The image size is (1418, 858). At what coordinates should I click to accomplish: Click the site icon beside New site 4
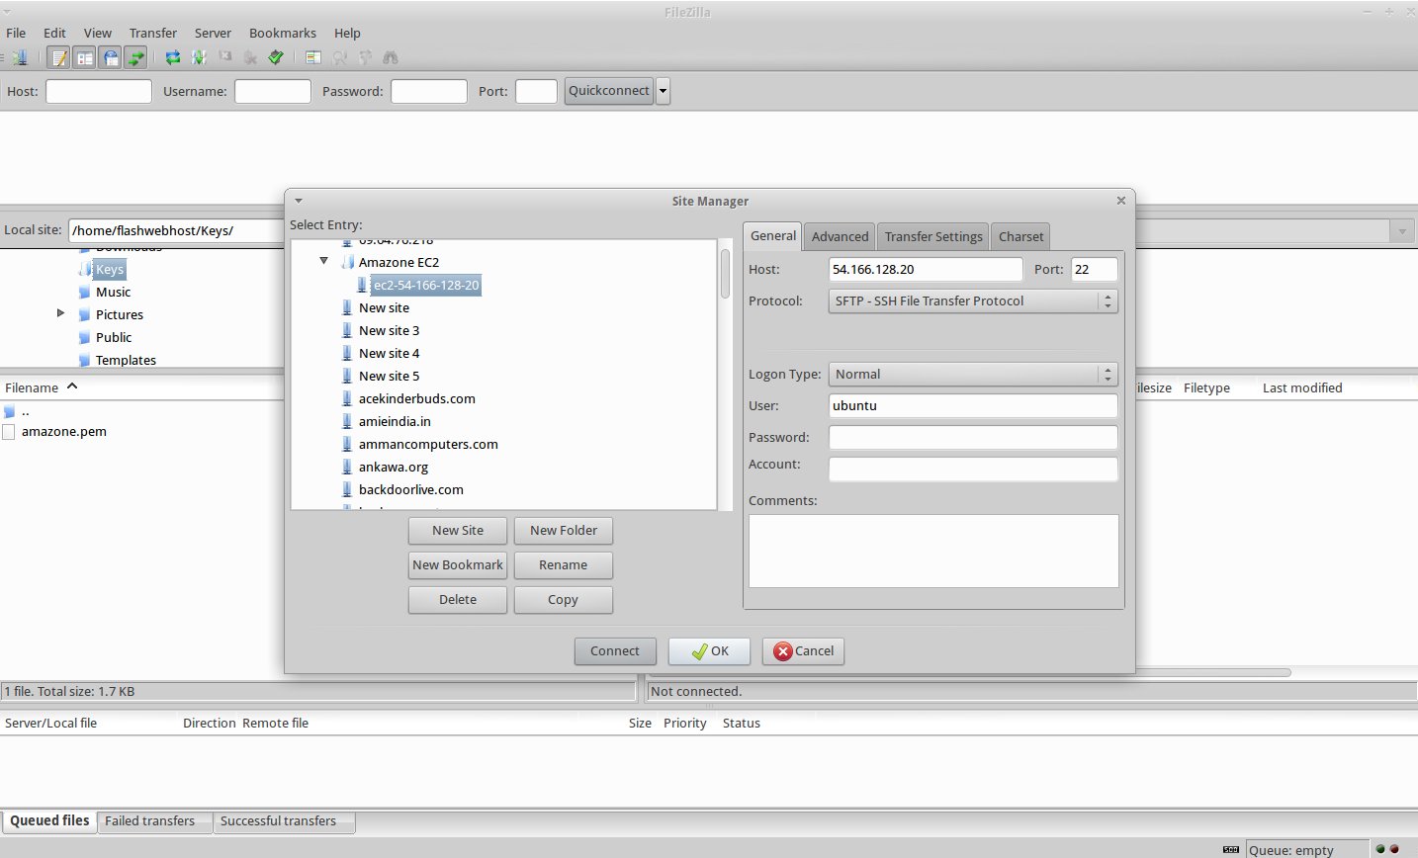[347, 353]
